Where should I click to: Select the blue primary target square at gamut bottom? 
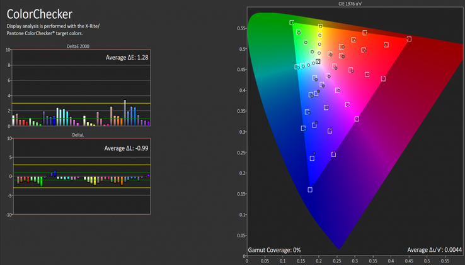310,190
